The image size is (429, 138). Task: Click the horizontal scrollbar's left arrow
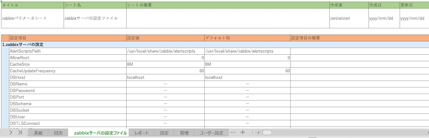coord(258,133)
